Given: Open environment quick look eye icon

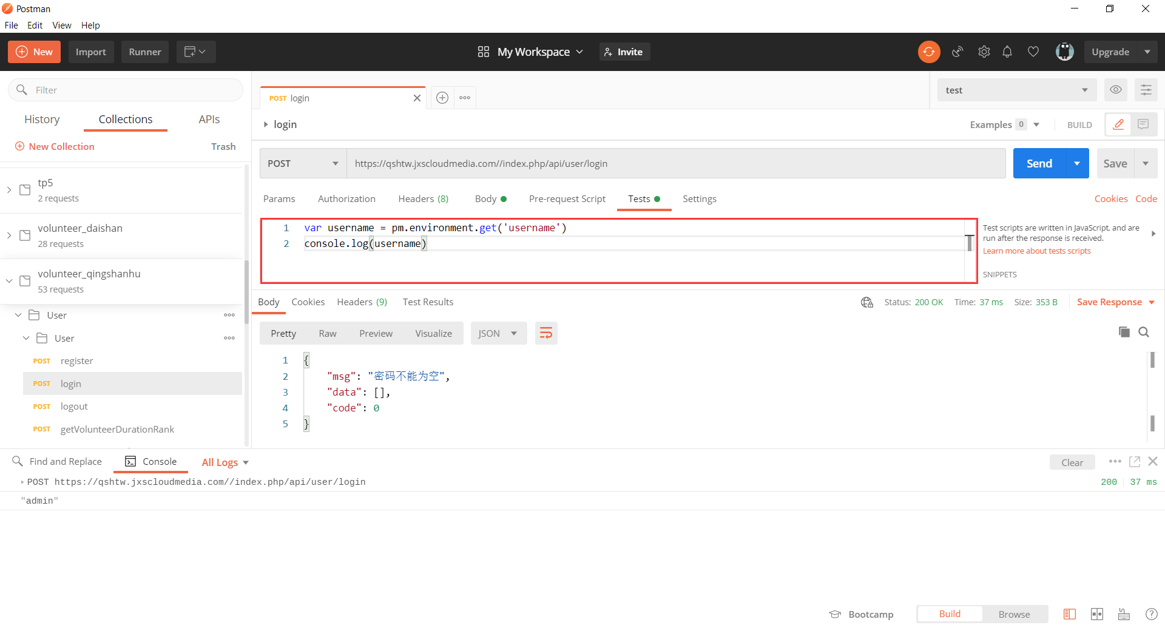Looking at the screenshot, I should (x=1115, y=90).
